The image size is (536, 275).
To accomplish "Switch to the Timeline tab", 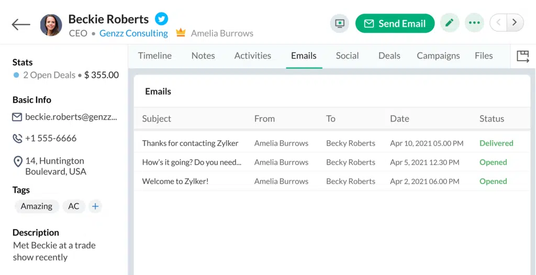I will point(154,56).
